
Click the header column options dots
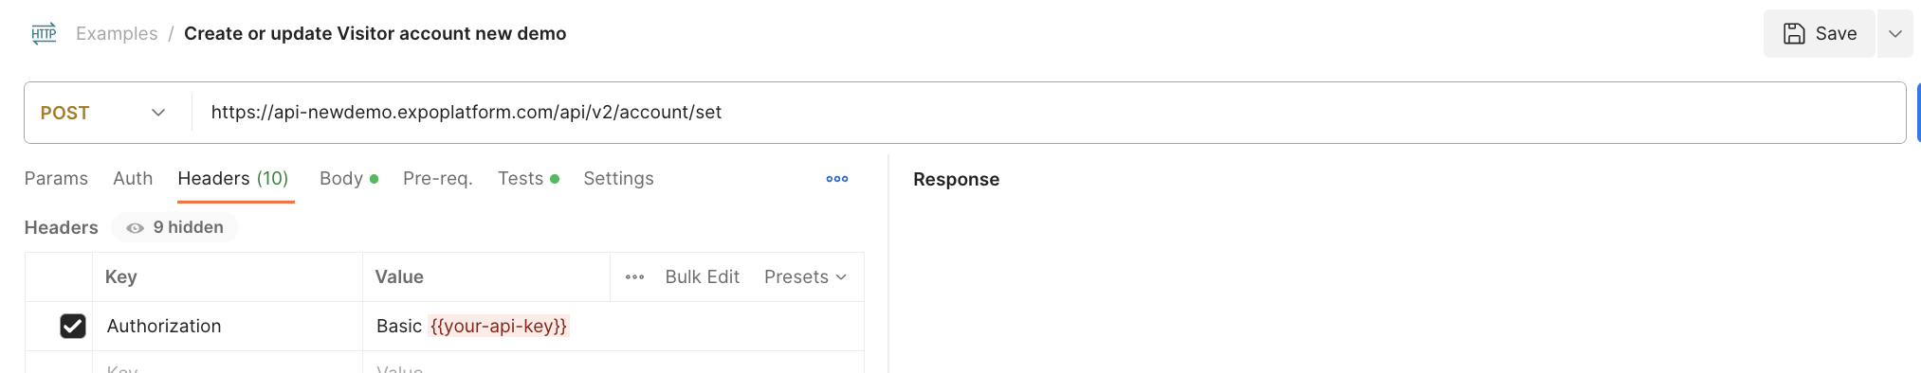(635, 277)
